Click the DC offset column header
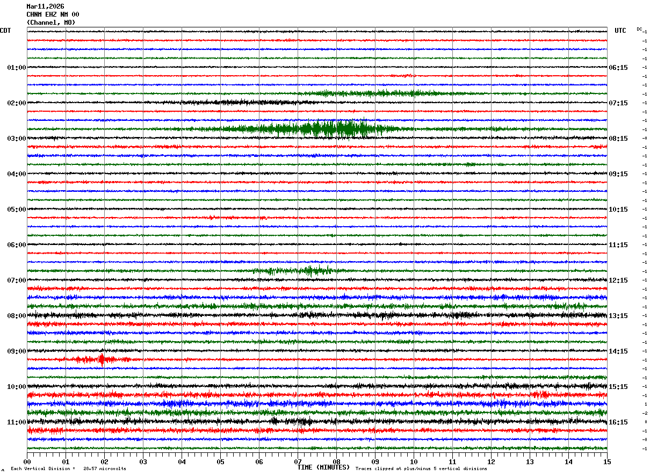 pos(639,29)
